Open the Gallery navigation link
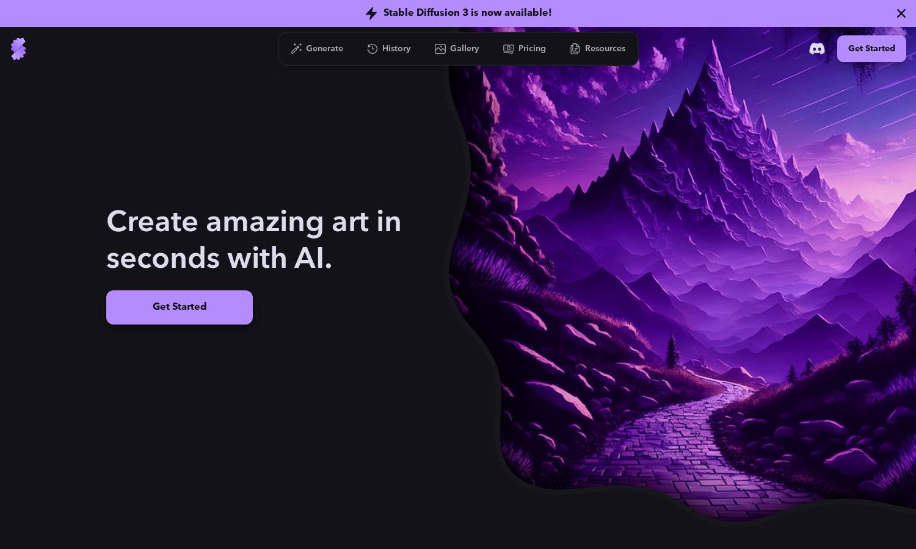 457,49
